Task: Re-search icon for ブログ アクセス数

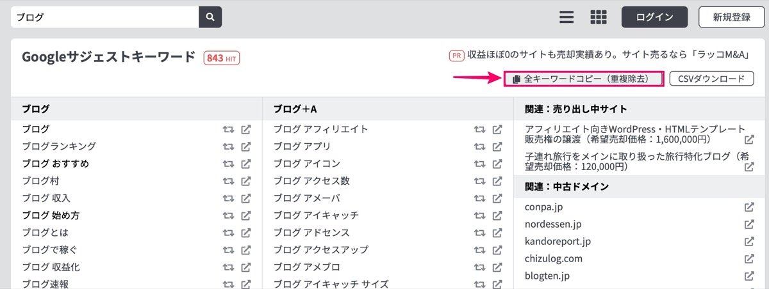Action: click(x=479, y=181)
